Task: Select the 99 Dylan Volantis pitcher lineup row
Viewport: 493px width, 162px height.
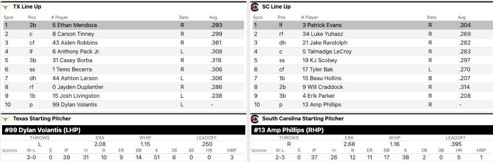Action: (123, 104)
